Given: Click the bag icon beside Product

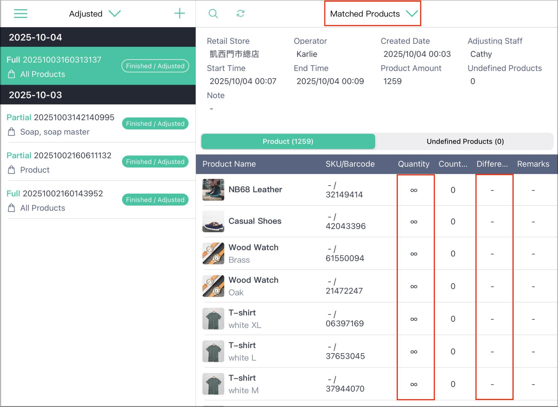Looking at the screenshot, I should pos(11,170).
